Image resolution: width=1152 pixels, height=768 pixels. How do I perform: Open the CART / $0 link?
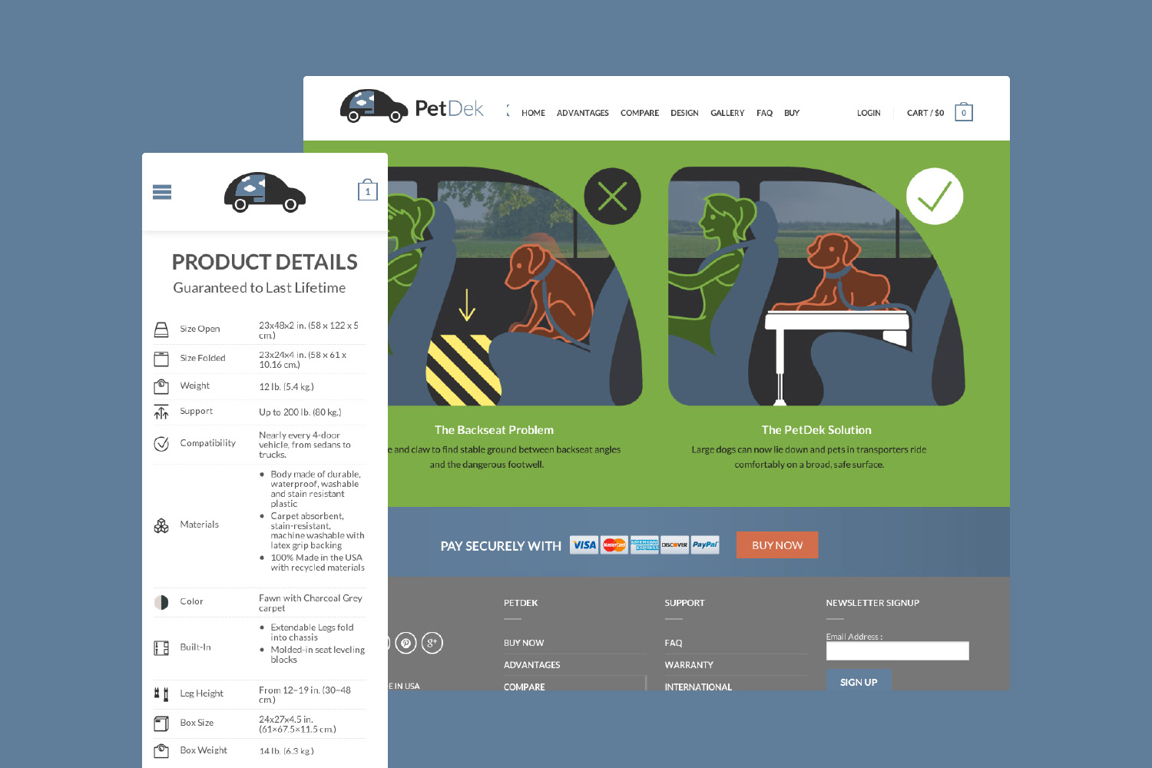(925, 113)
